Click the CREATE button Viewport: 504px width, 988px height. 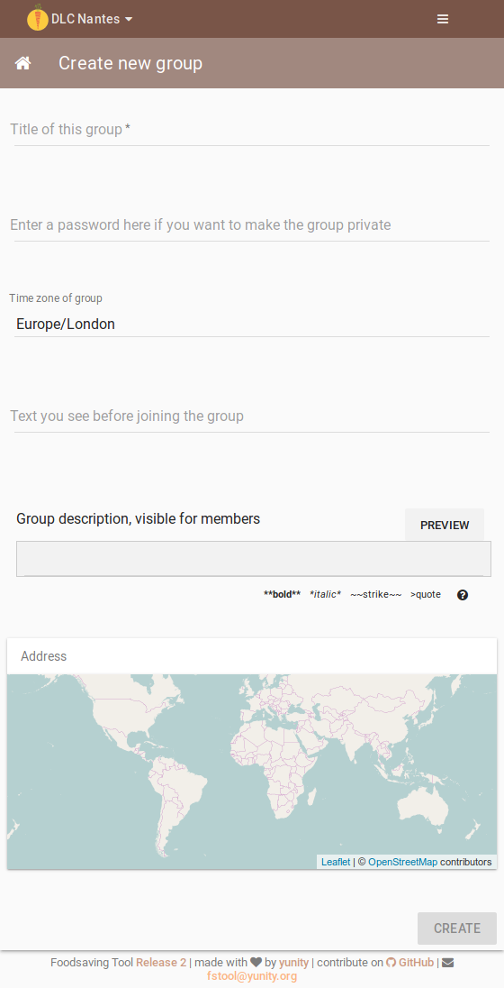click(457, 929)
